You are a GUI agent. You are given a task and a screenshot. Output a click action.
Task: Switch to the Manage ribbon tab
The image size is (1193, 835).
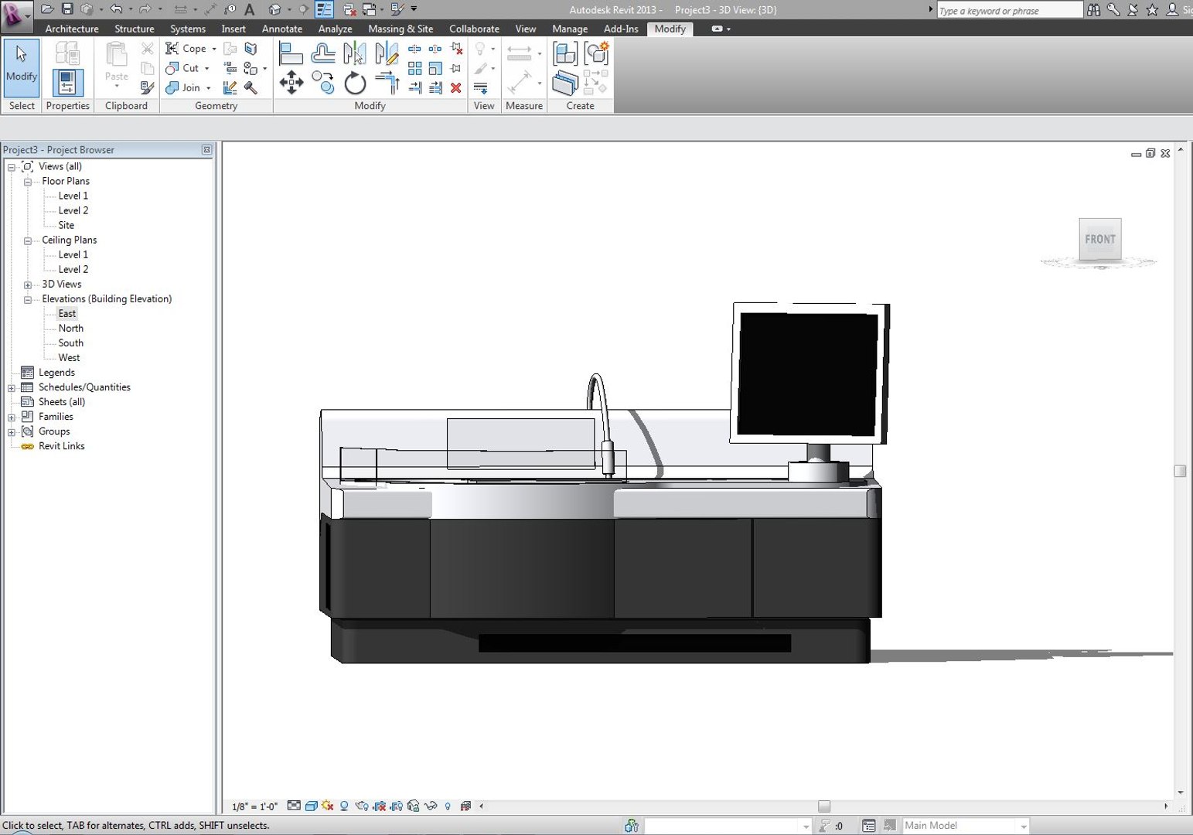tap(570, 29)
